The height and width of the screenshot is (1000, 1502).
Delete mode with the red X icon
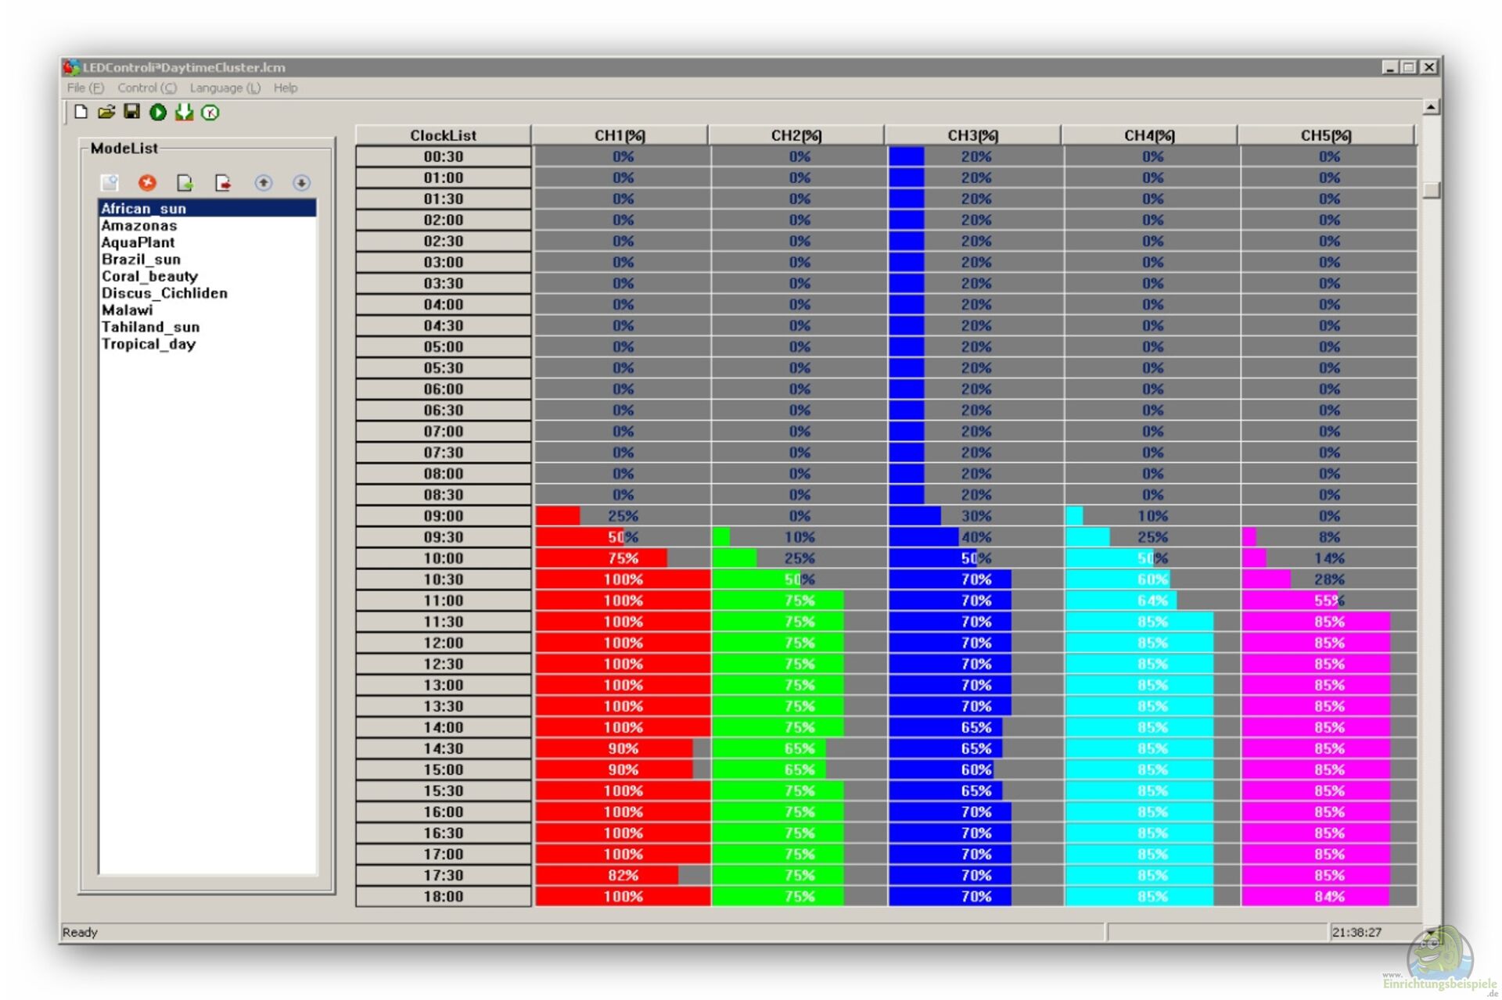[147, 183]
